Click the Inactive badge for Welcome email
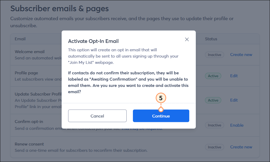Viewport: 270px width, 162px height. (214, 55)
